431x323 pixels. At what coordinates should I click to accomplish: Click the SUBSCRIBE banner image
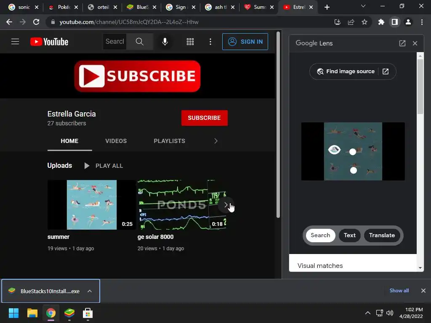137,76
